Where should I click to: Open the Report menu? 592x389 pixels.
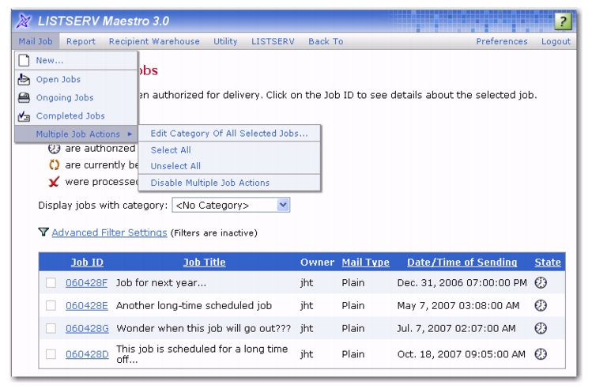click(81, 41)
